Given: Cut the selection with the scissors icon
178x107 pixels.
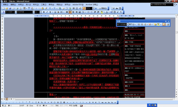Looking at the screenshot, I should (36, 8).
